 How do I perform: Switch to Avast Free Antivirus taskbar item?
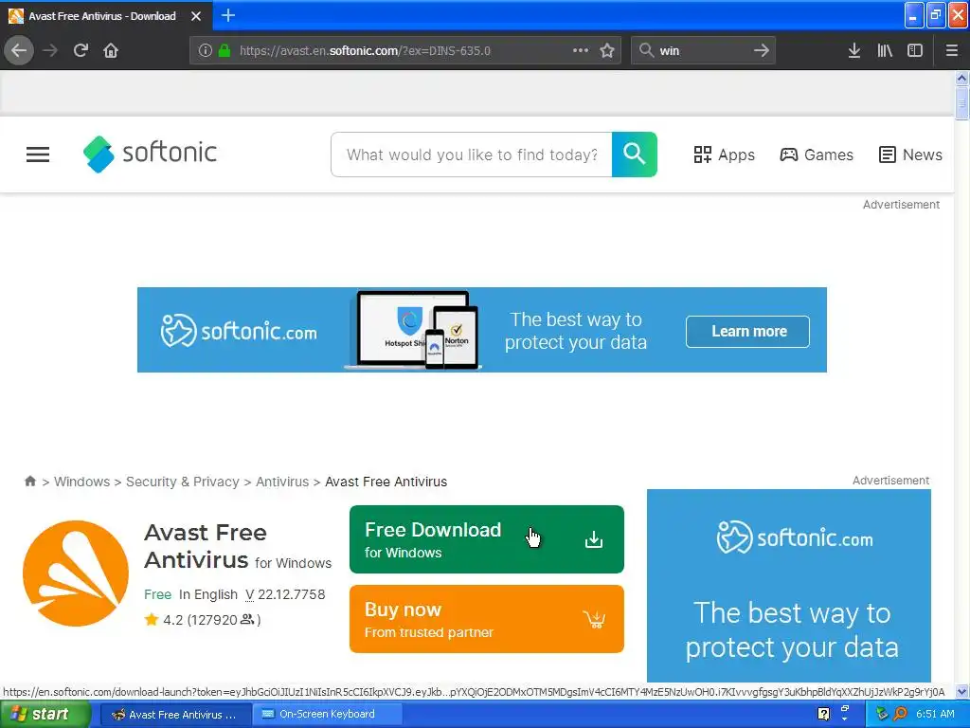coord(175,715)
